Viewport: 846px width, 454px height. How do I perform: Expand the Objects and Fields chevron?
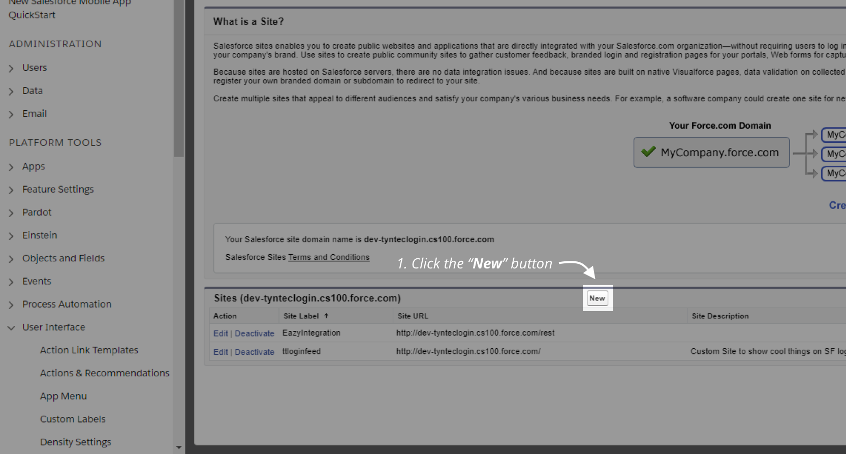[x=11, y=259]
